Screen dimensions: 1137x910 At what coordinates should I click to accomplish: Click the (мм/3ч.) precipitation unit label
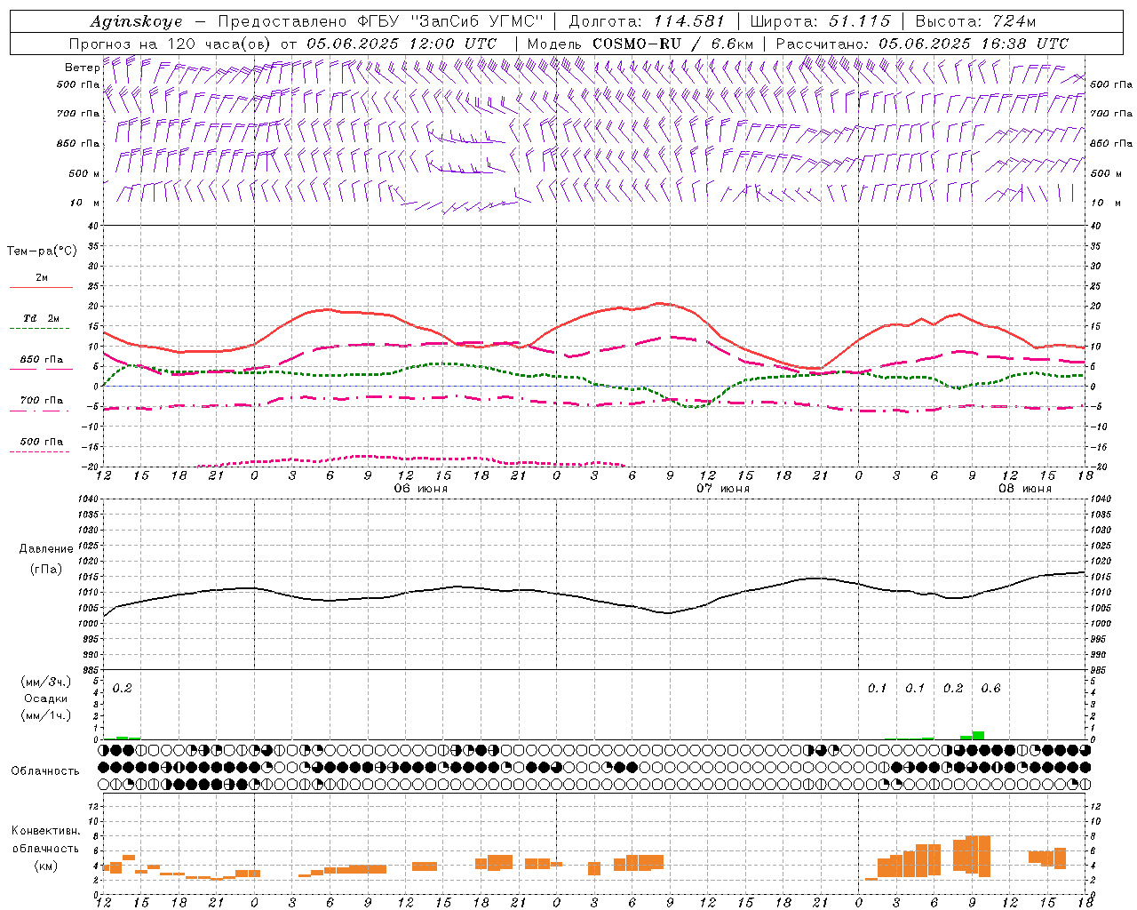pos(45,682)
